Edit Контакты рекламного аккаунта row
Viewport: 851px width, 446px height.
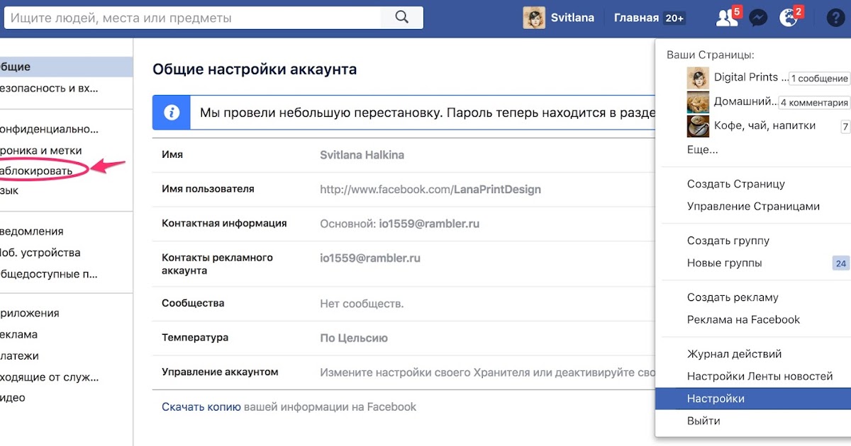coord(404,263)
